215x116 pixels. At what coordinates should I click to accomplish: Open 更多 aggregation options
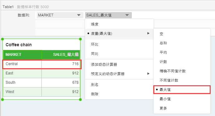163,108
